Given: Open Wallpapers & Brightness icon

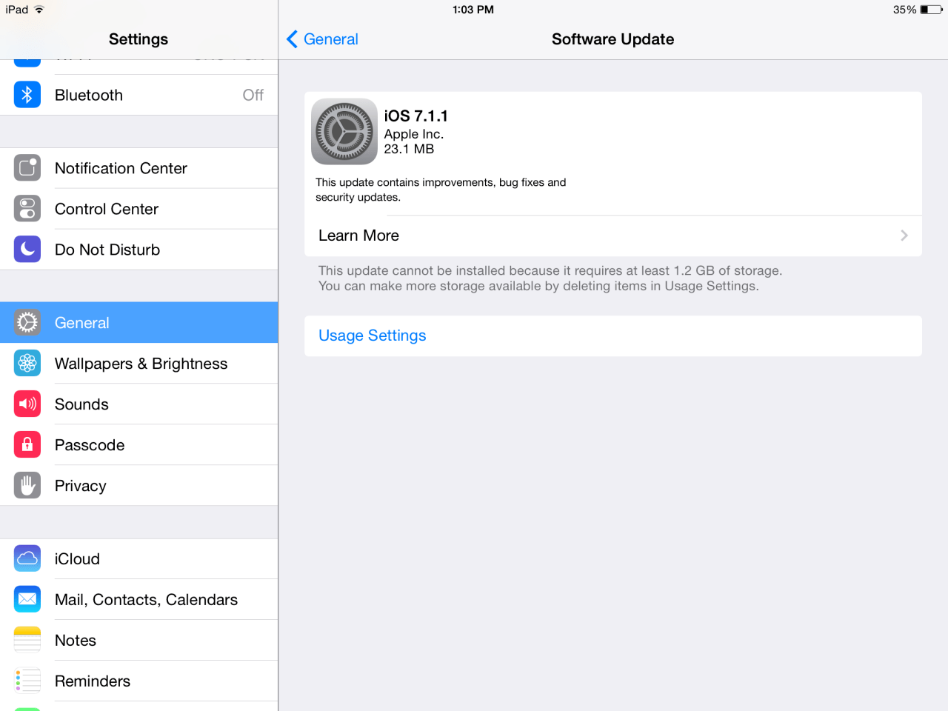Looking at the screenshot, I should click(27, 364).
